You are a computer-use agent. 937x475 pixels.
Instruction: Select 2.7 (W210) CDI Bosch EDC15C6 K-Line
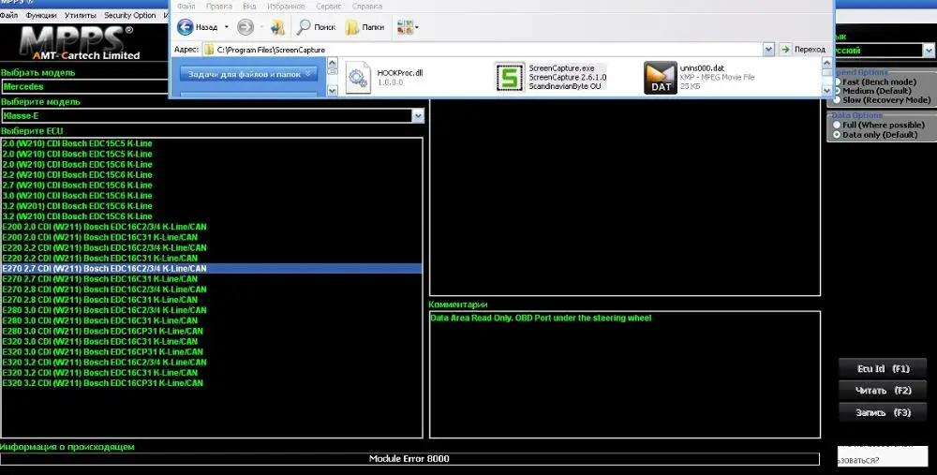pos(78,186)
